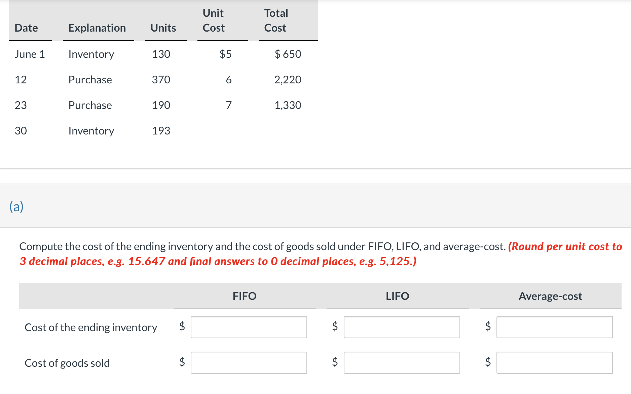Click the Average-cost ending inventory input field
The width and height of the screenshot is (631, 394).
coord(554,327)
